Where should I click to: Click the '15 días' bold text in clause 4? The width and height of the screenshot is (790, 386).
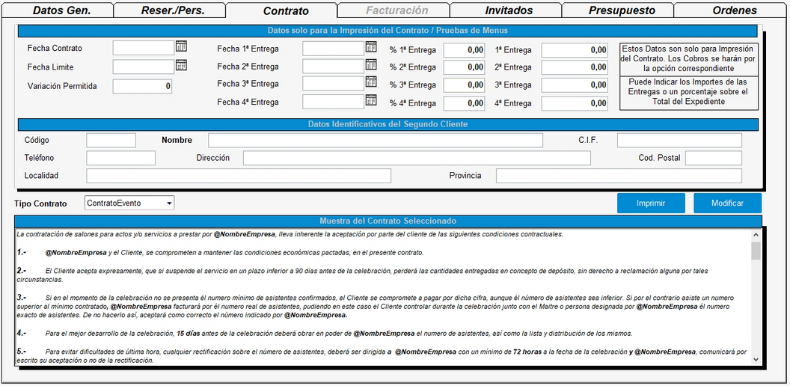(187, 334)
